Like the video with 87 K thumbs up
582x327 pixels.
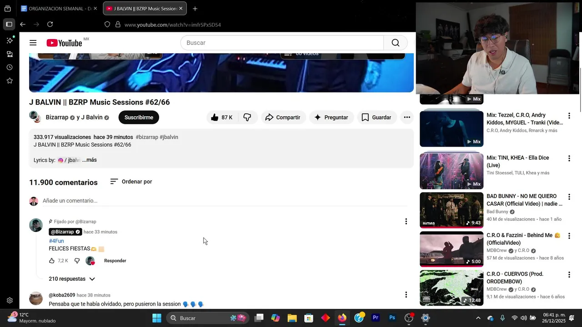pos(222,117)
